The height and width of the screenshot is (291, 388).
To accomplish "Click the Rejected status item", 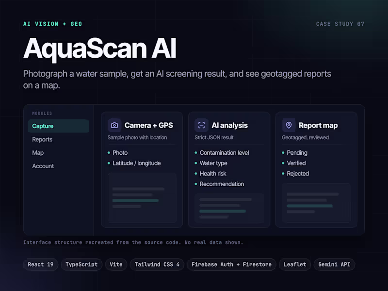I will pos(298,174).
